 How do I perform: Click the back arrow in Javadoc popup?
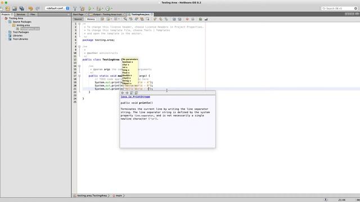pyautogui.click(x=123, y=93)
